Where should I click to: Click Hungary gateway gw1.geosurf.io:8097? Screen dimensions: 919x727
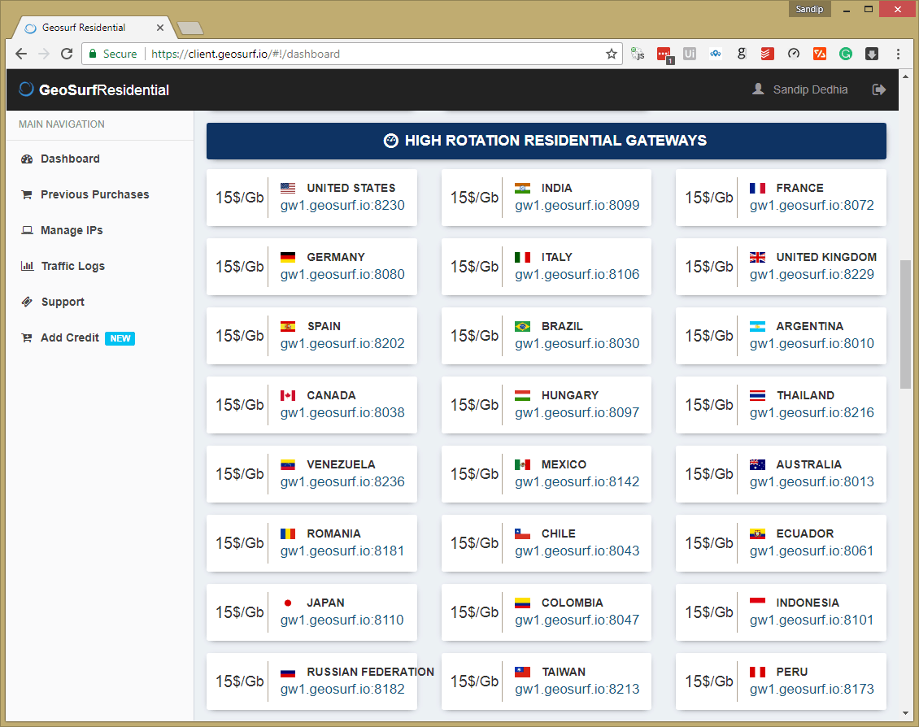click(x=577, y=413)
